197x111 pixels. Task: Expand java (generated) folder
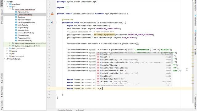(7, 48)
